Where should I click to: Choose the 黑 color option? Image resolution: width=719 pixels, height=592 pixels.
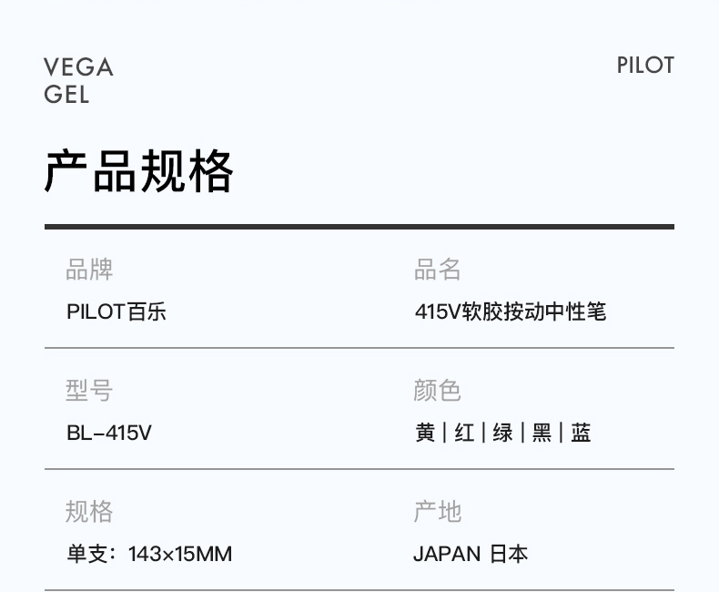pos(542,433)
